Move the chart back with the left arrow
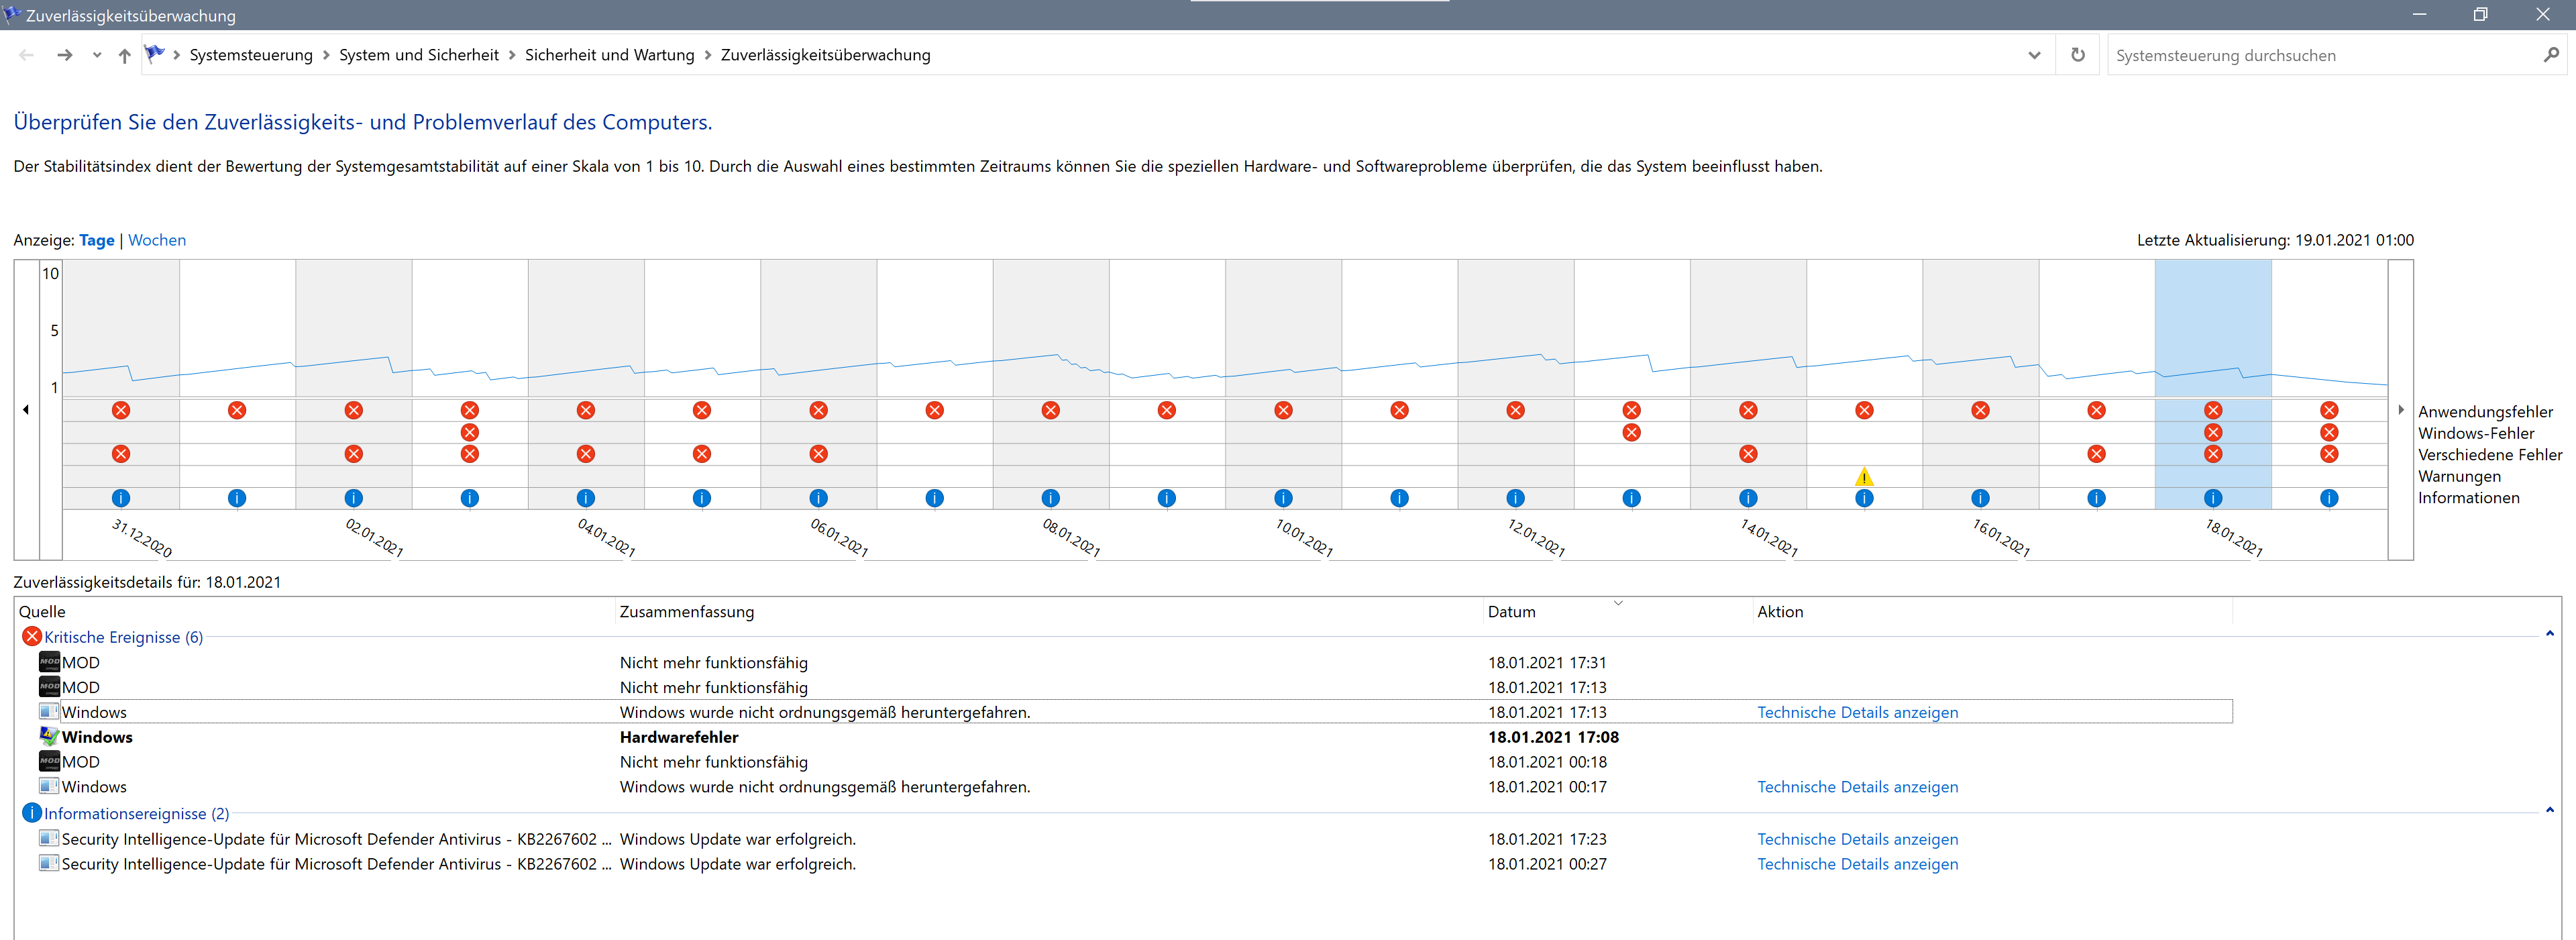2576x940 pixels. pos(26,409)
